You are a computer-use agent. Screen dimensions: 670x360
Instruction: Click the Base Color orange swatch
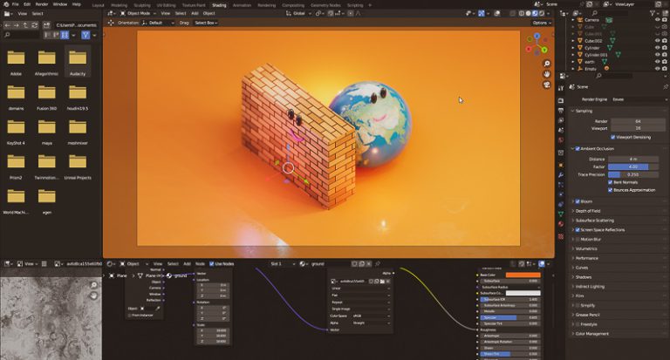click(x=523, y=275)
